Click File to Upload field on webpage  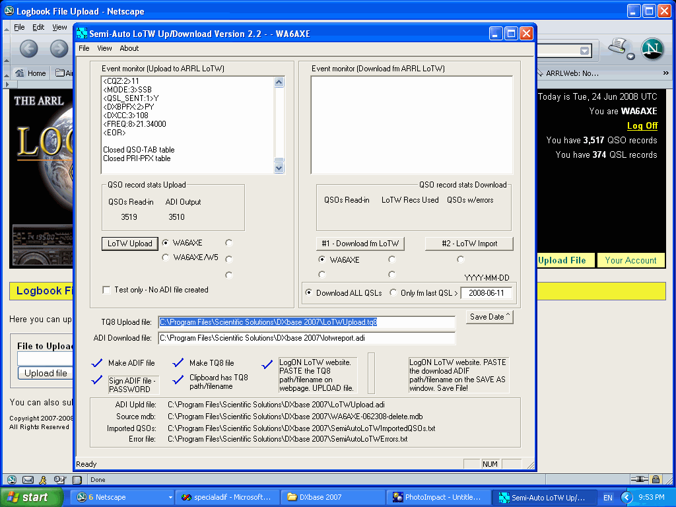[x=46, y=358]
